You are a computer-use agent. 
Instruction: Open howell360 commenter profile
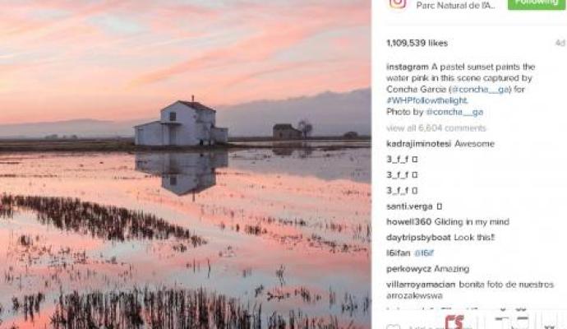click(408, 222)
